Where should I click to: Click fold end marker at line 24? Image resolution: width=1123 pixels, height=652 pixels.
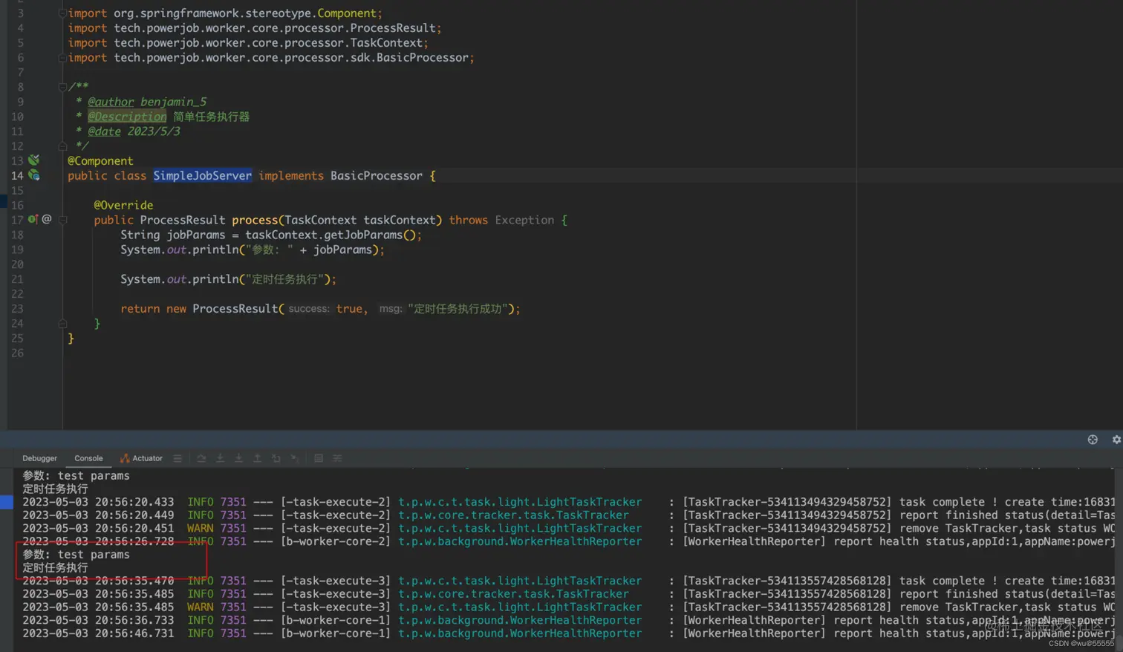click(62, 323)
